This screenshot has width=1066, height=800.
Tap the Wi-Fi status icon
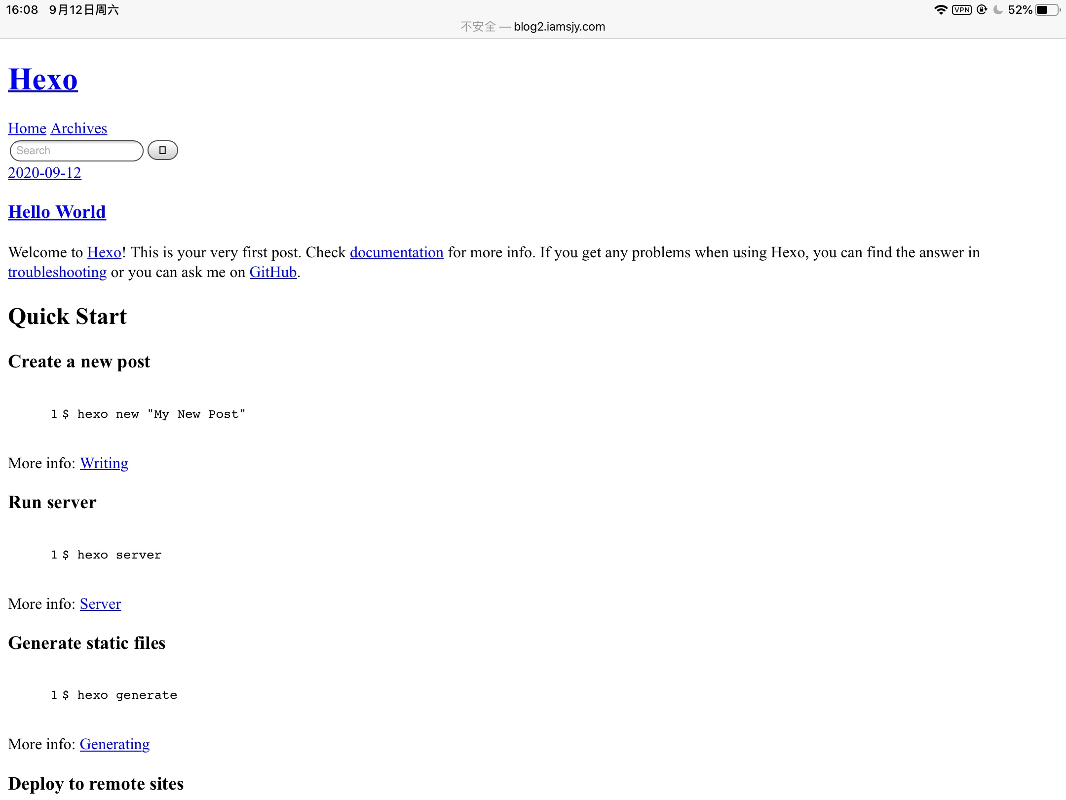pyautogui.click(x=941, y=10)
